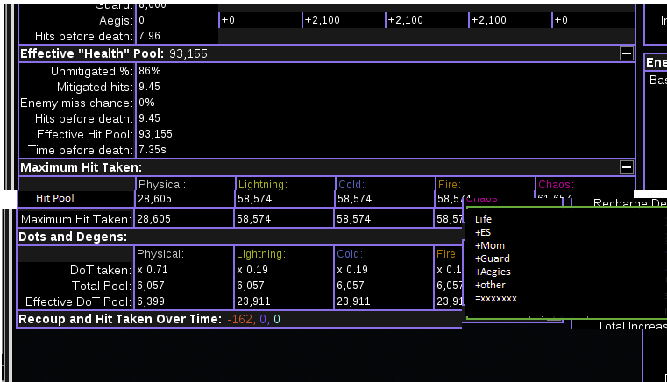
Task: Click Lightning Effective DoT Pool value 23,911
Action: tap(253, 301)
